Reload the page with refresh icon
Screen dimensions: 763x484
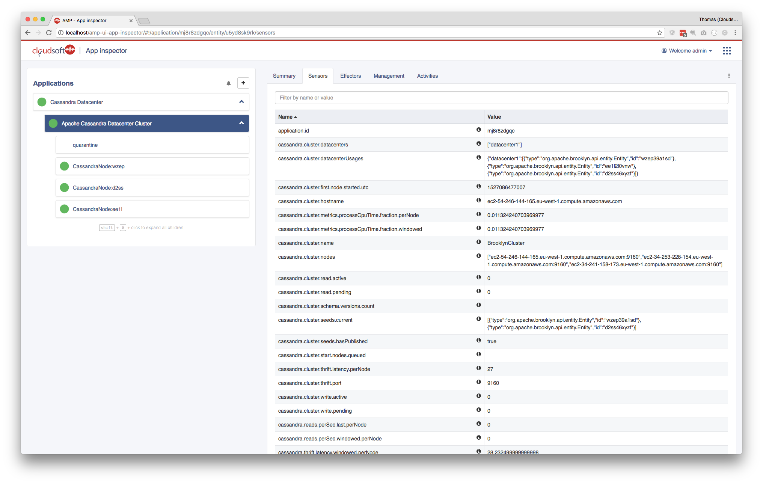(49, 33)
